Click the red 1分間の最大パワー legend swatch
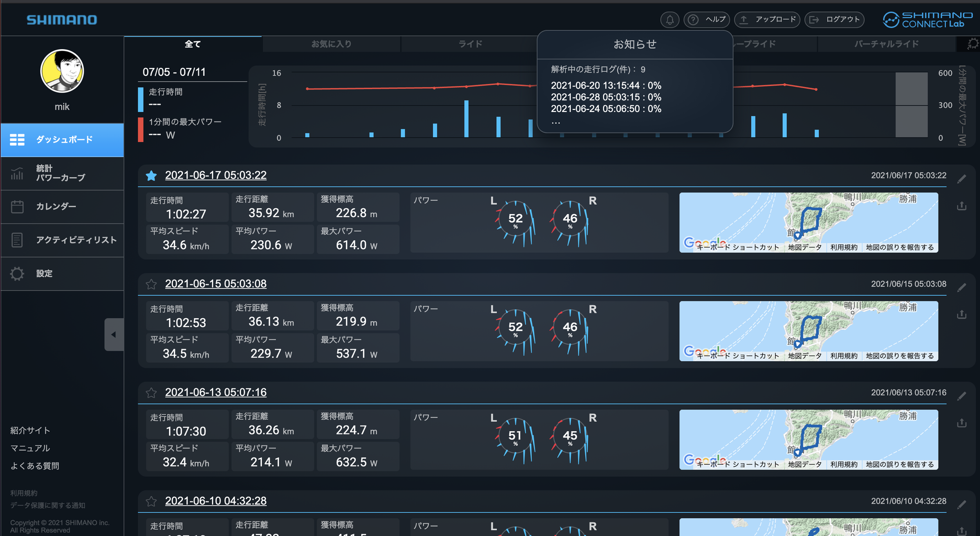Screen dimensions: 980x536 click(x=140, y=129)
